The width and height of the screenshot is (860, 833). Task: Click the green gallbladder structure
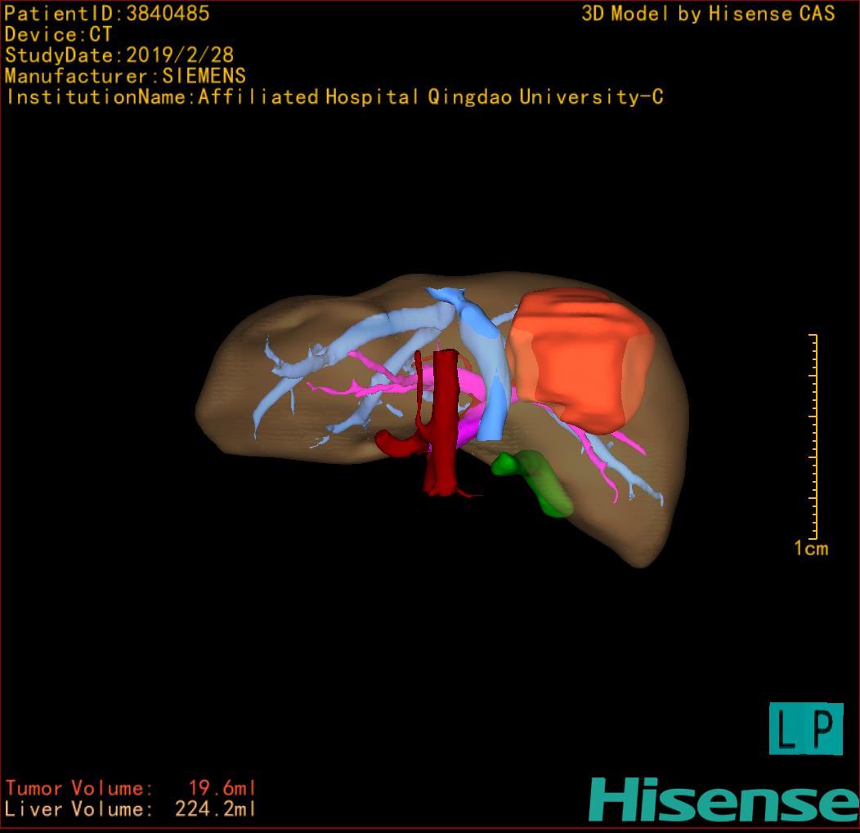click(x=540, y=483)
